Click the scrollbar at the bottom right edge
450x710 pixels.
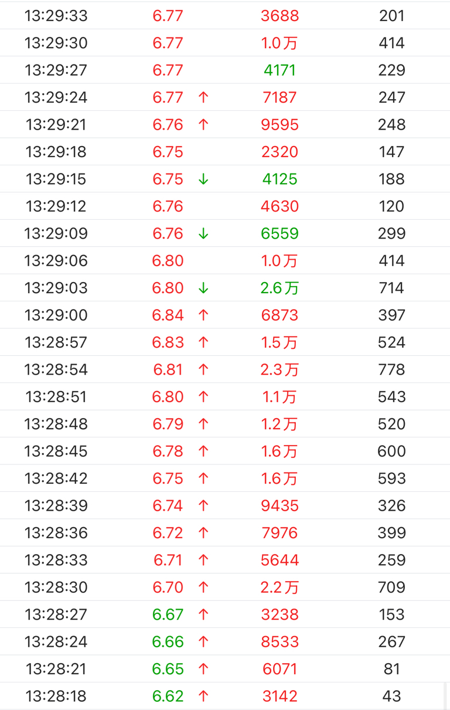pos(445,696)
